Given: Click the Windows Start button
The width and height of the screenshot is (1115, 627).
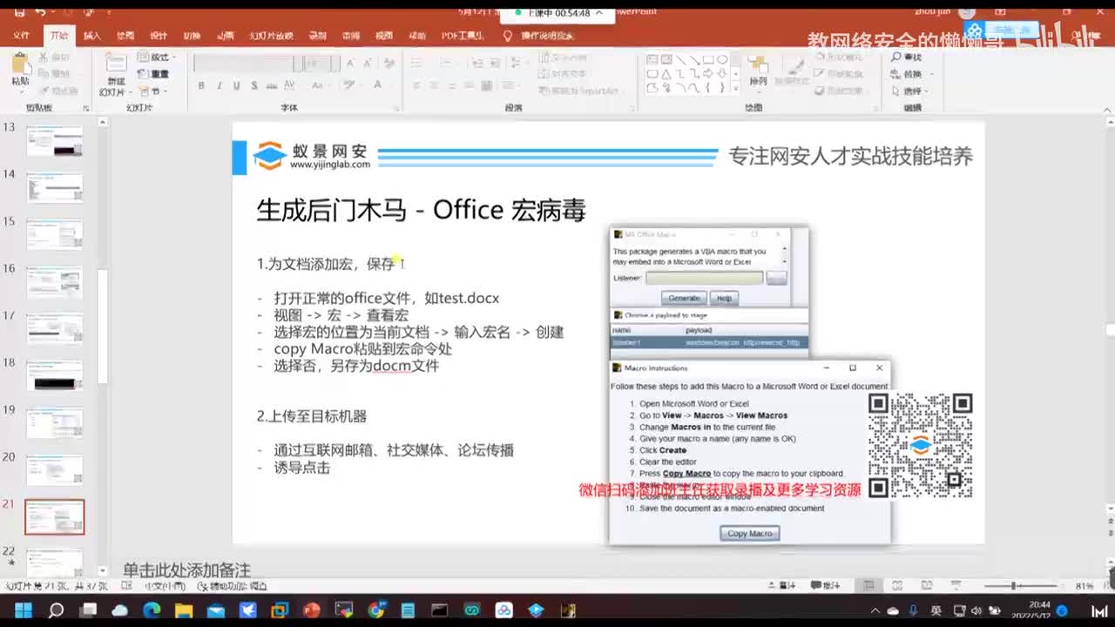Looking at the screenshot, I should [24, 610].
